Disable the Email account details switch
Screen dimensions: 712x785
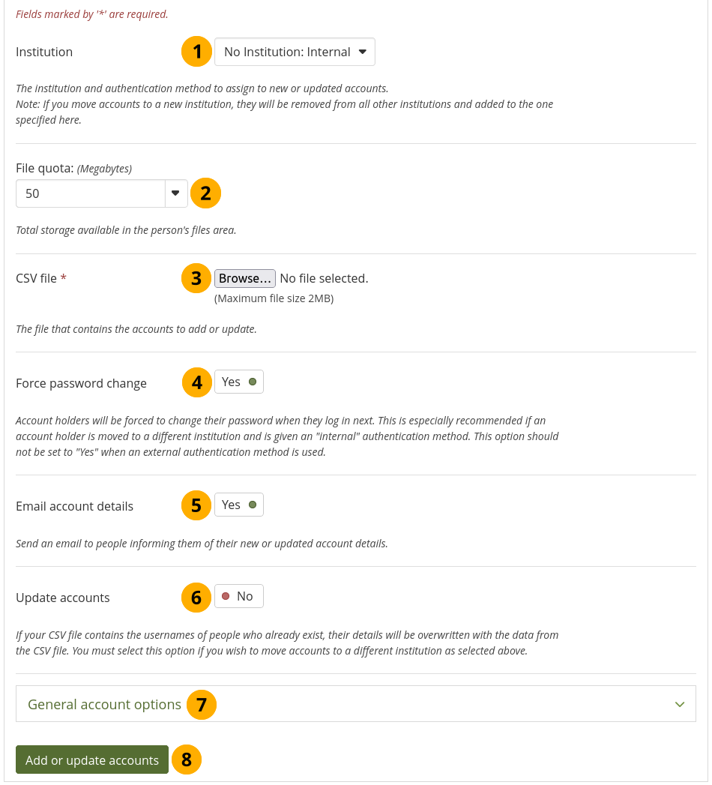pyautogui.click(x=238, y=505)
